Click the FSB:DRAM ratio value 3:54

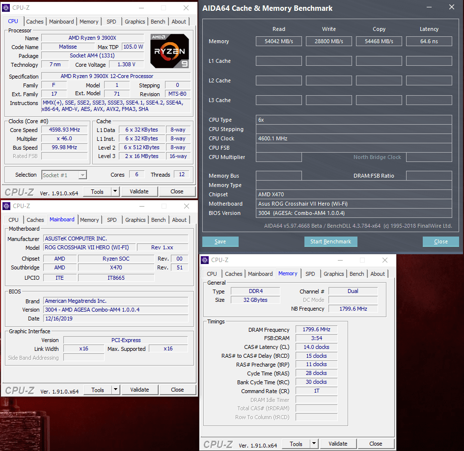[316, 338]
